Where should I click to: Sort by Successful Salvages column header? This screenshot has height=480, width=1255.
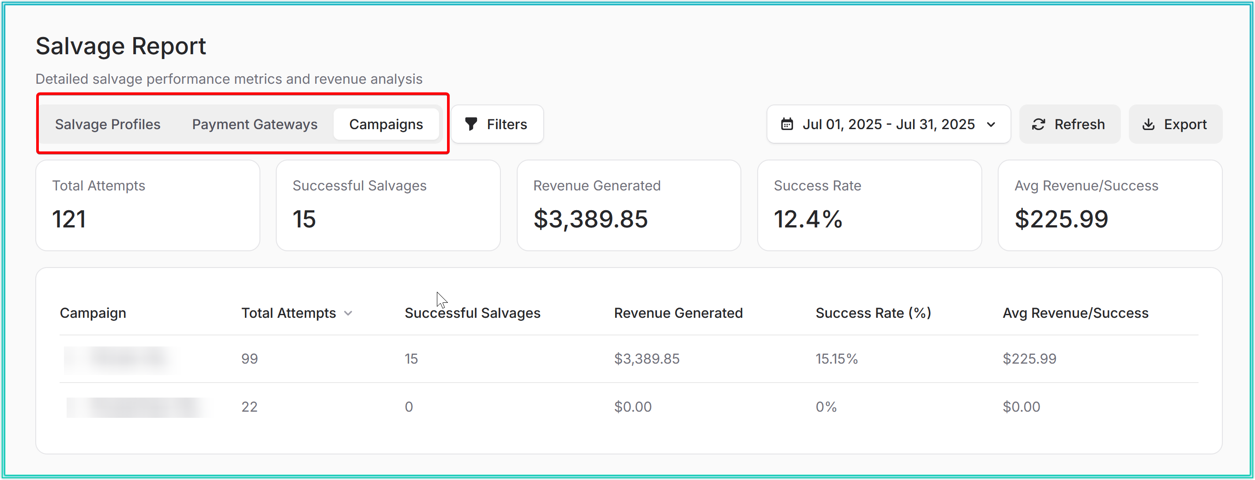(472, 313)
